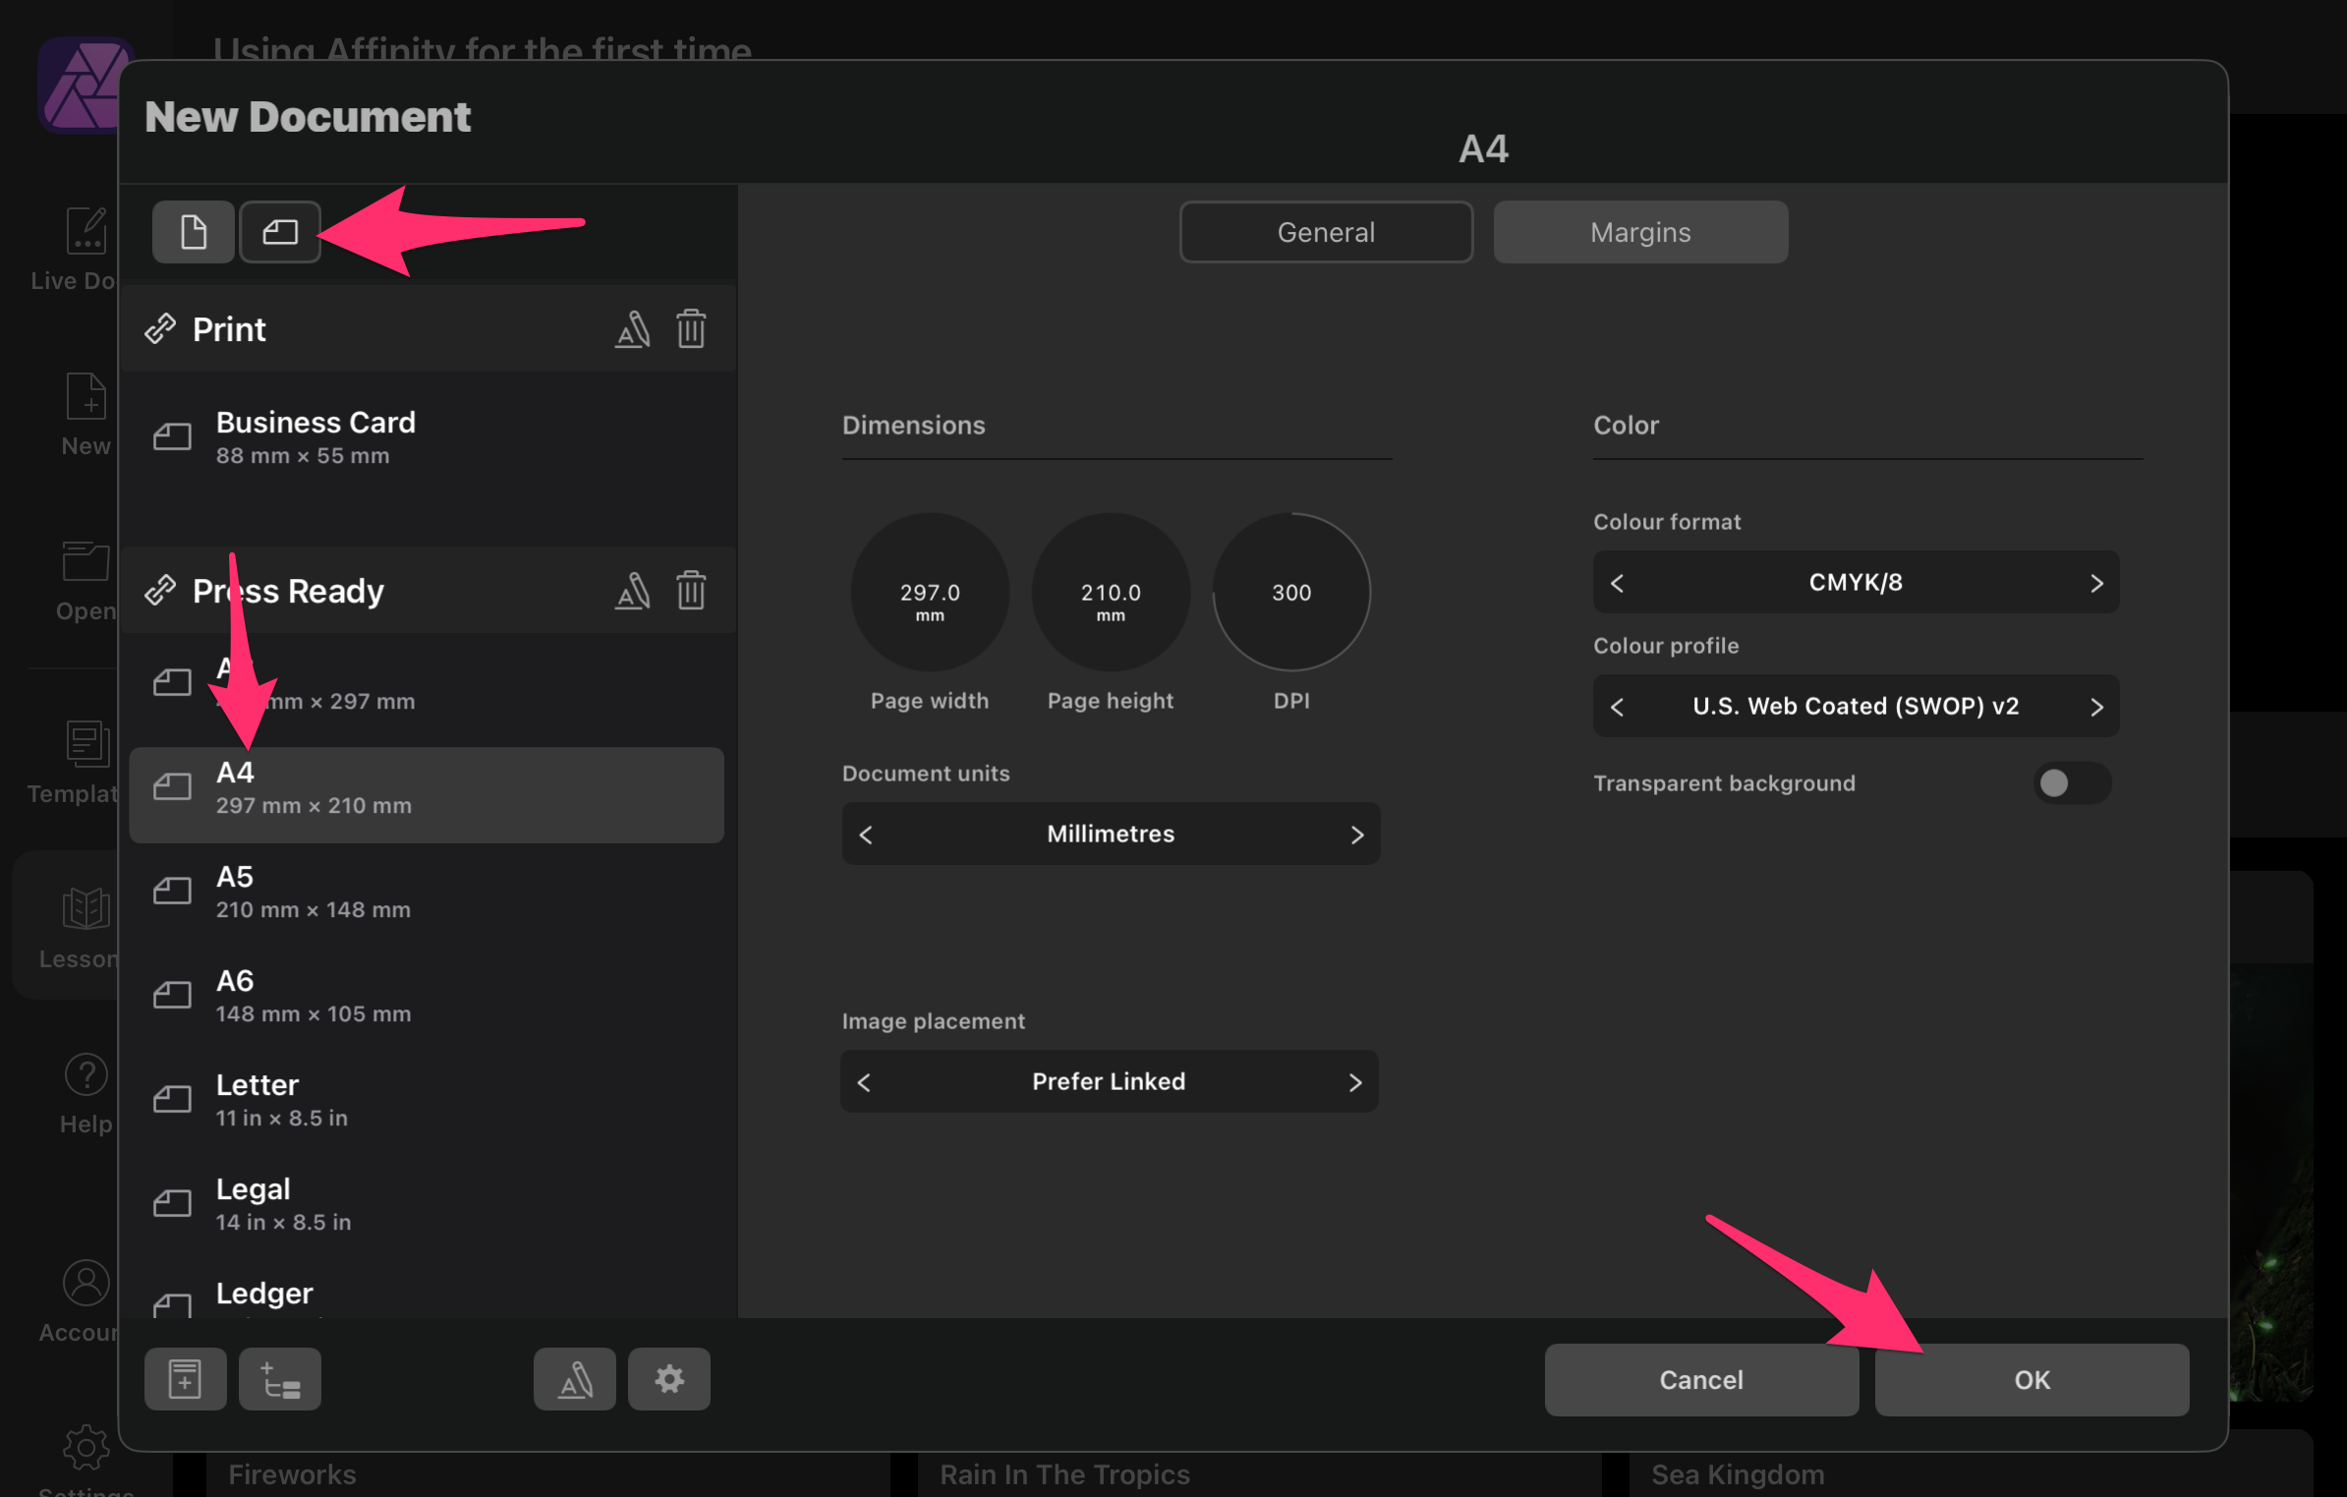Click previous arrow on Colour profile selector

pos(1617,707)
